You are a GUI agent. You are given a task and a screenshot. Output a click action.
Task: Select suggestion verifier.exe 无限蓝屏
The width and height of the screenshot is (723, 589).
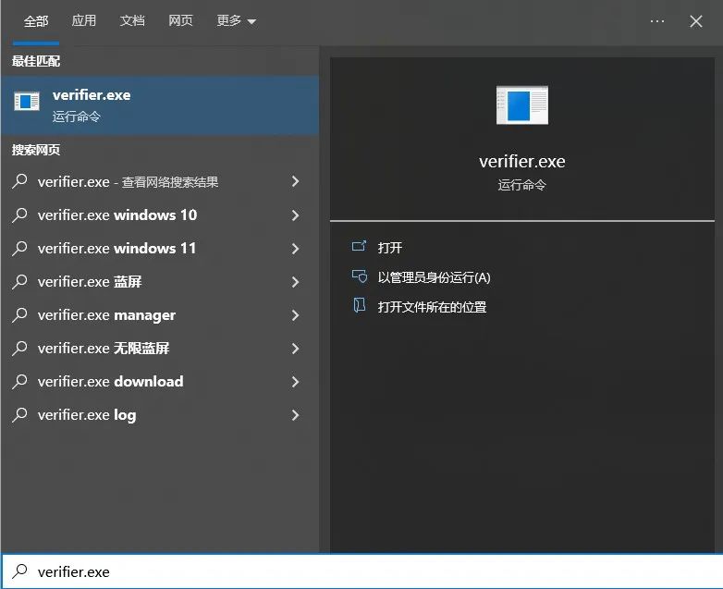click(x=160, y=349)
